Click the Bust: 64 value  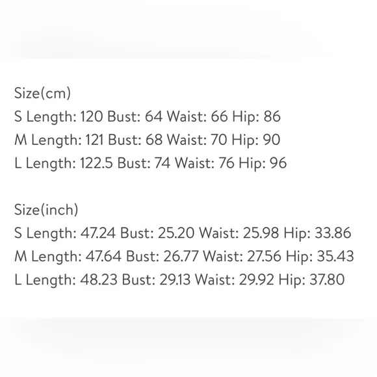(x=135, y=116)
